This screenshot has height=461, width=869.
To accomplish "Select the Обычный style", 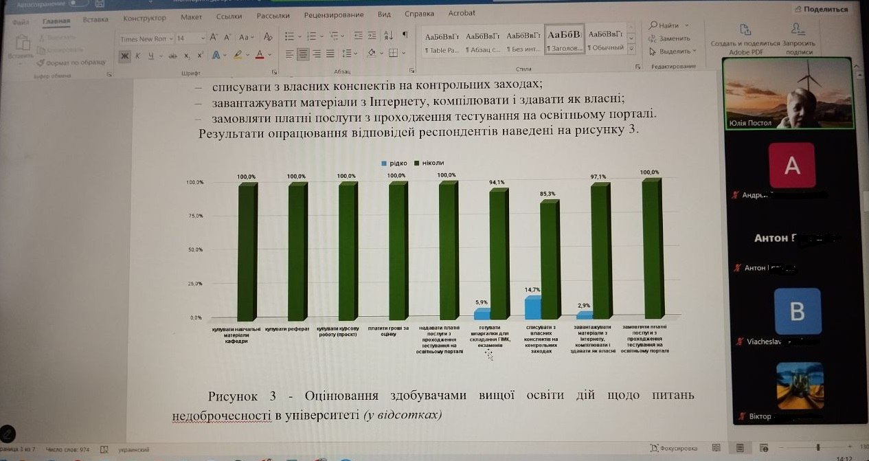I will [605, 40].
